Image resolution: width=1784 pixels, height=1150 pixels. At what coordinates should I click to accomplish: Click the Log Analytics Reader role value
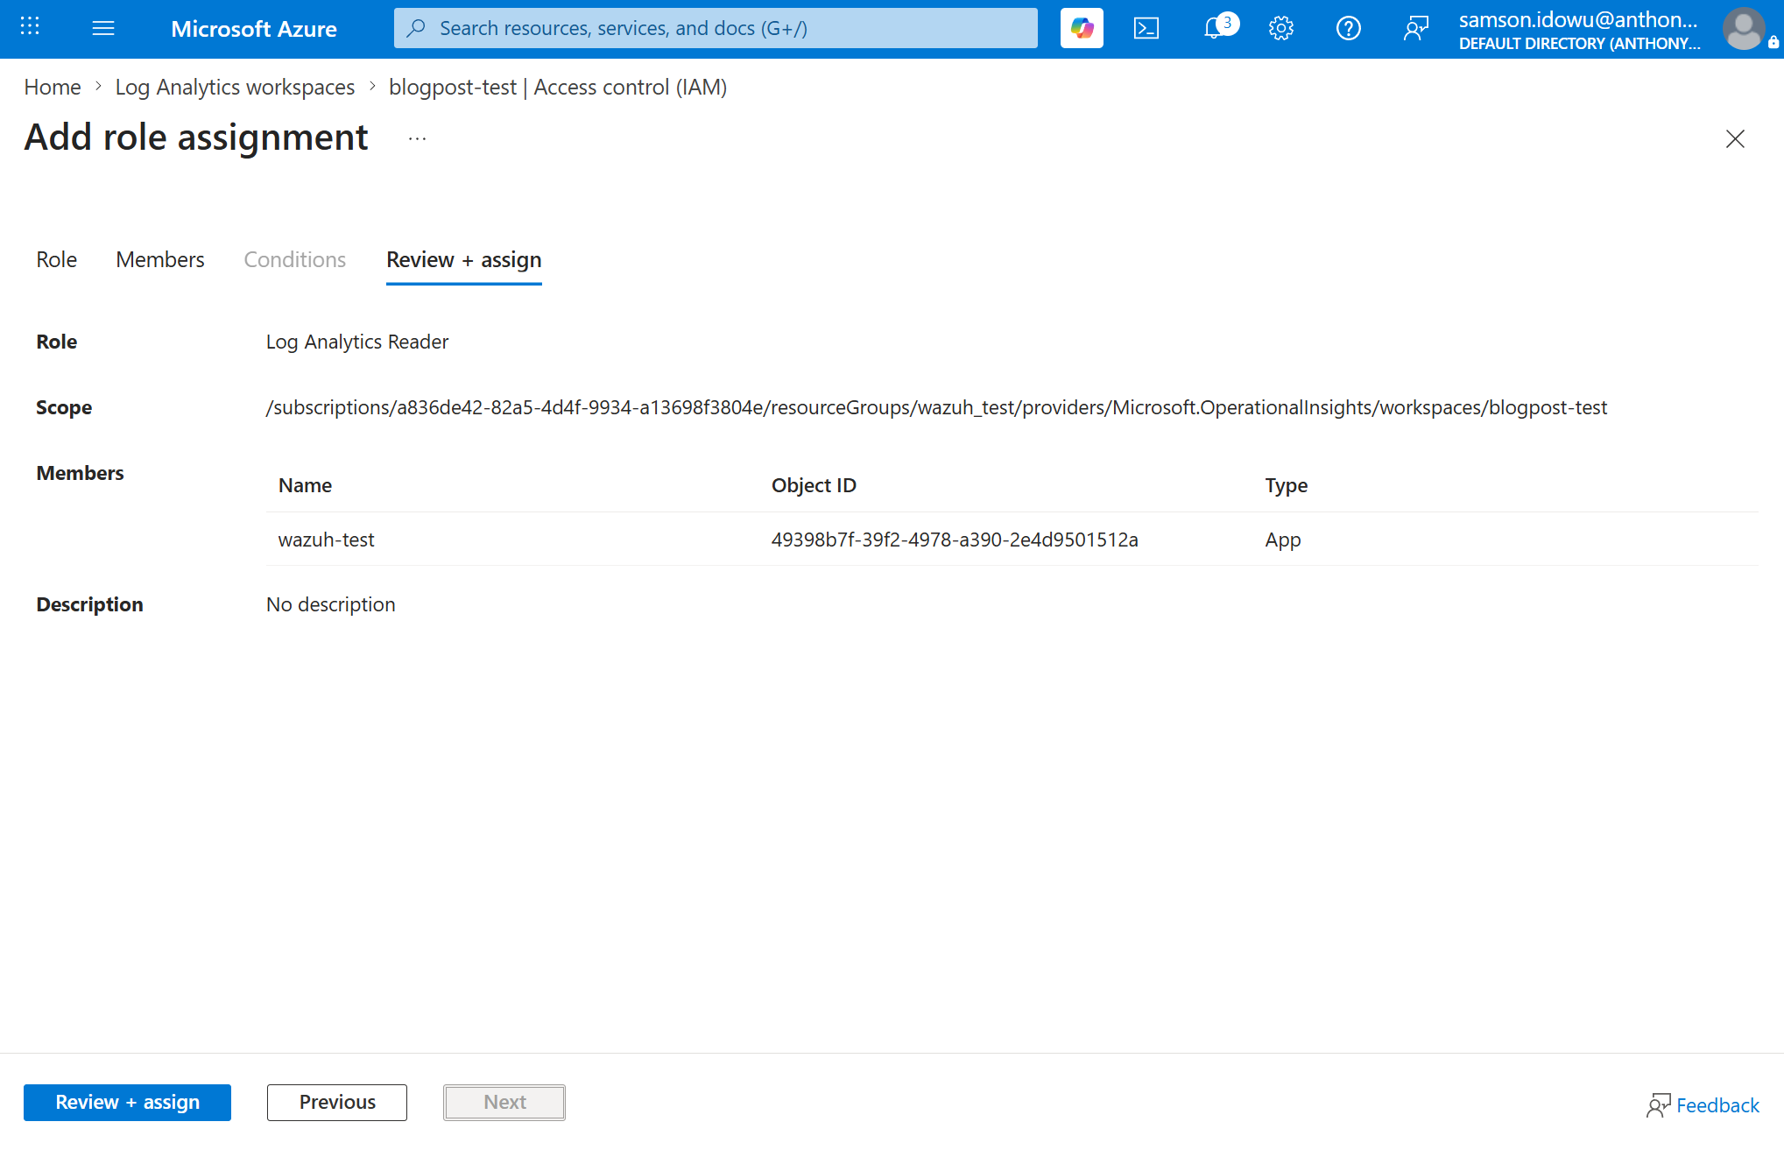pyautogui.click(x=357, y=342)
